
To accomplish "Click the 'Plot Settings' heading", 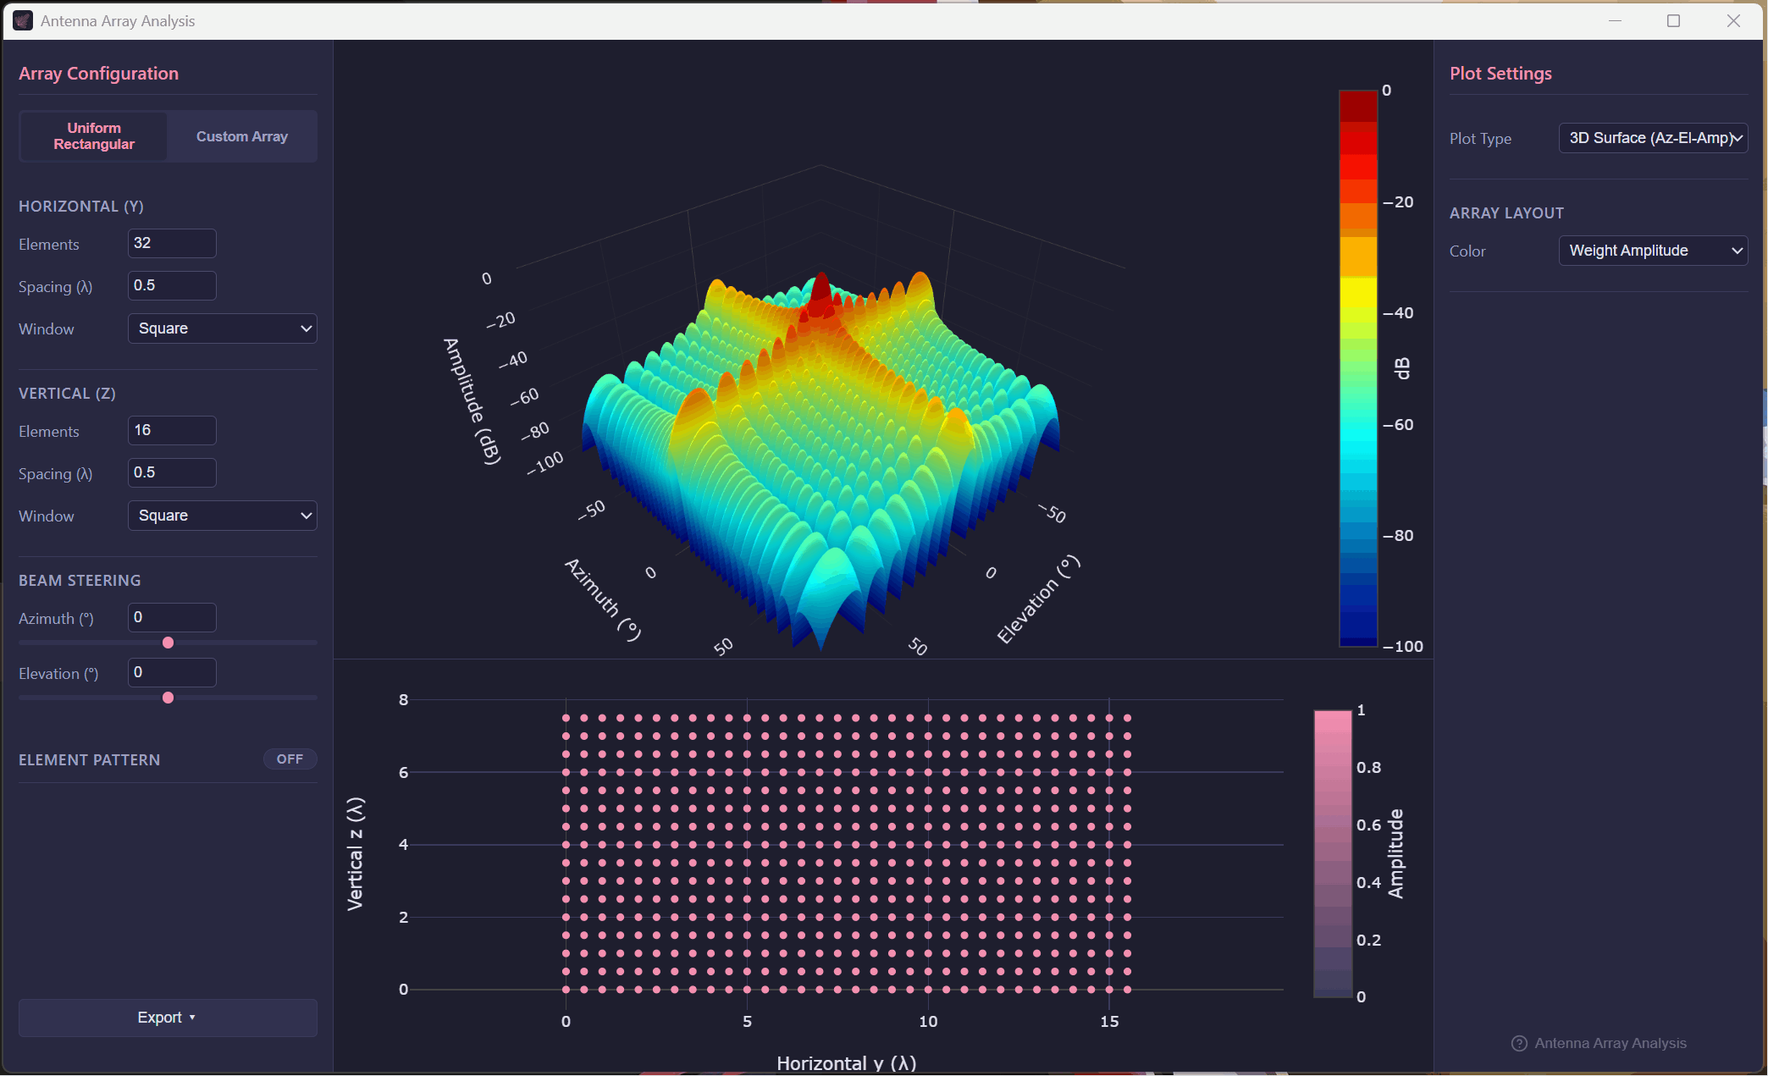I will (1500, 74).
